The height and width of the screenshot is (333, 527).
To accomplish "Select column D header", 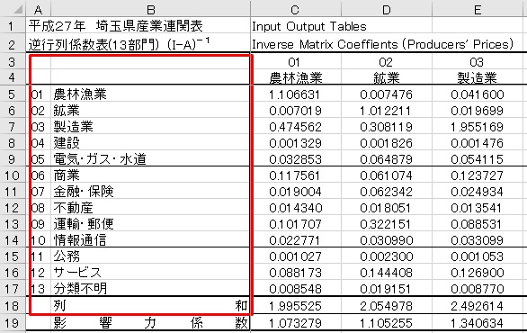I will pyautogui.click(x=386, y=9).
